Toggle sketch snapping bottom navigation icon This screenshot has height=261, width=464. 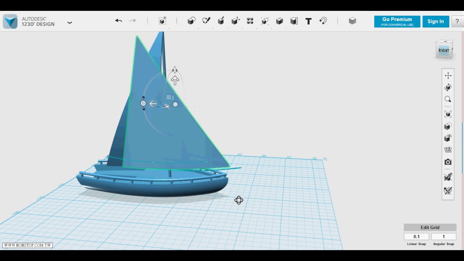tap(448, 190)
